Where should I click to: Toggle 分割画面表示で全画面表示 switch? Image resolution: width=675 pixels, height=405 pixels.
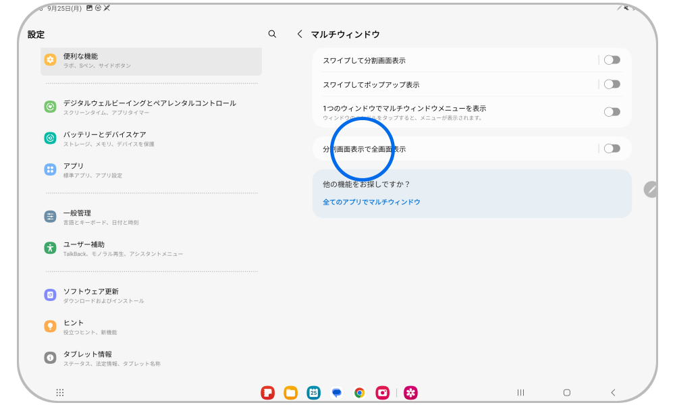(612, 148)
